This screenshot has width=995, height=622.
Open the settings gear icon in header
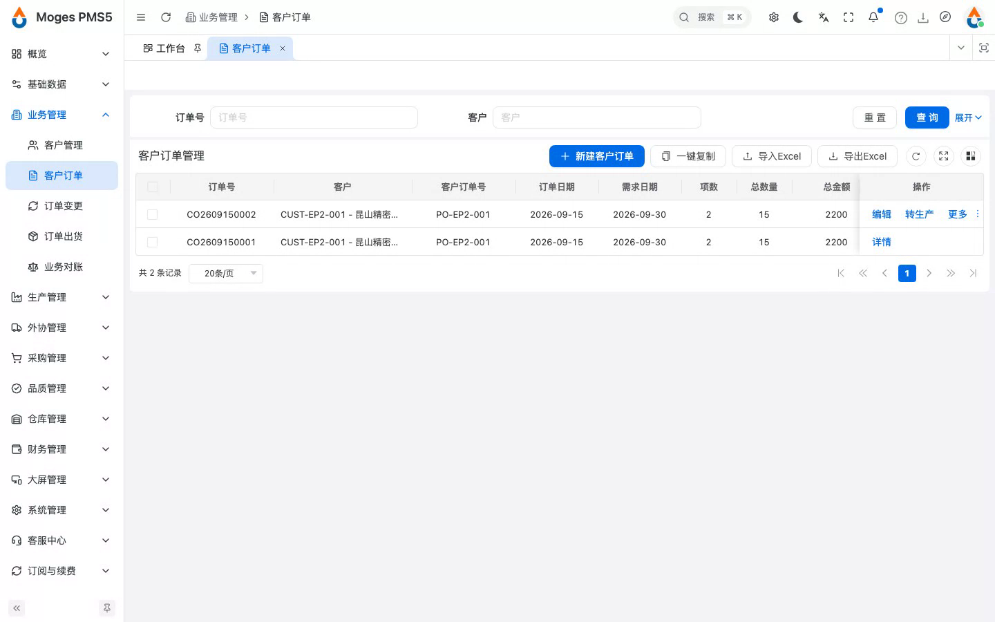pos(774,17)
